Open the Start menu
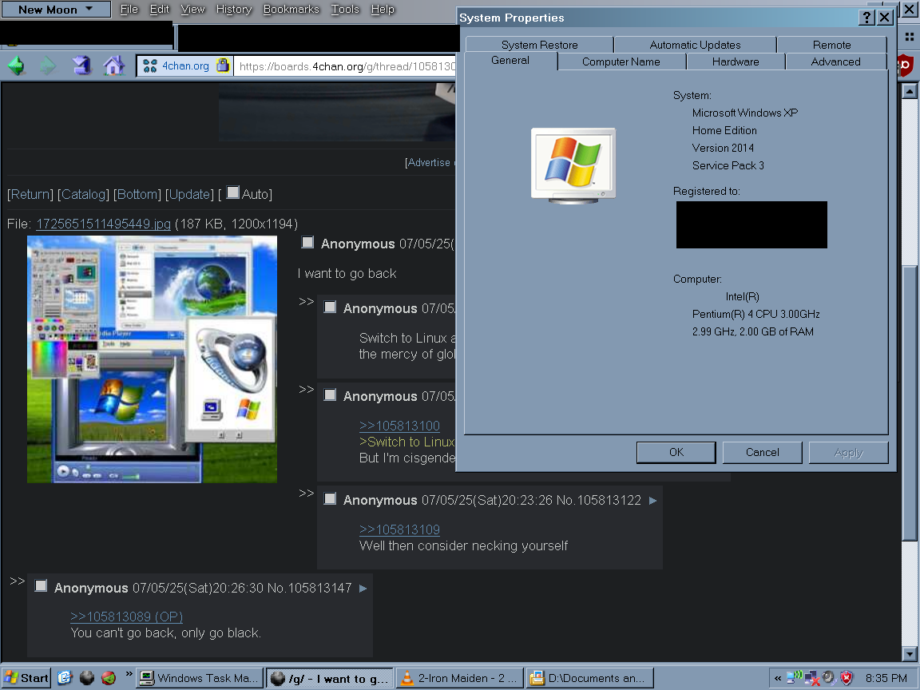 click(x=26, y=678)
